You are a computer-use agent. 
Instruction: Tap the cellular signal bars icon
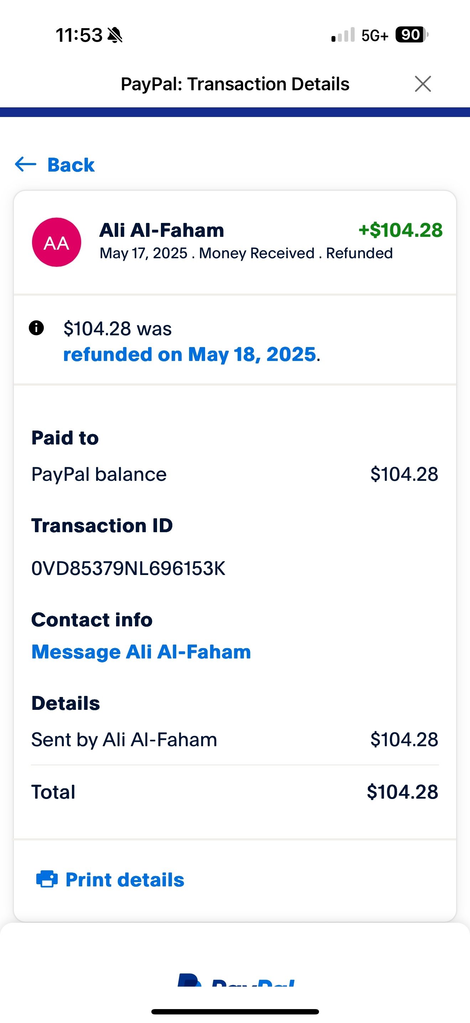[x=343, y=35]
